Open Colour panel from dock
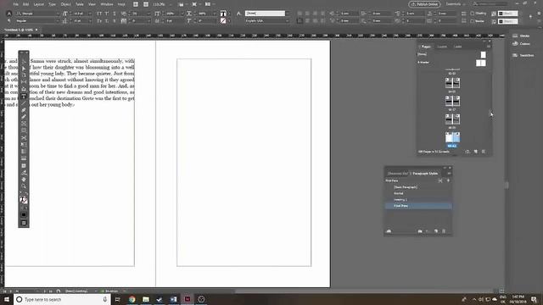The width and height of the screenshot is (543, 305). (x=522, y=44)
